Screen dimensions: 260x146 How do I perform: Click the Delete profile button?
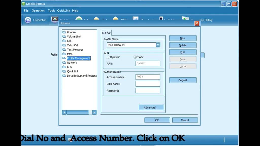click(x=183, y=45)
